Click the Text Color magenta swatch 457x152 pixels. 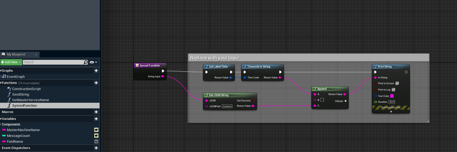click(x=392, y=96)
